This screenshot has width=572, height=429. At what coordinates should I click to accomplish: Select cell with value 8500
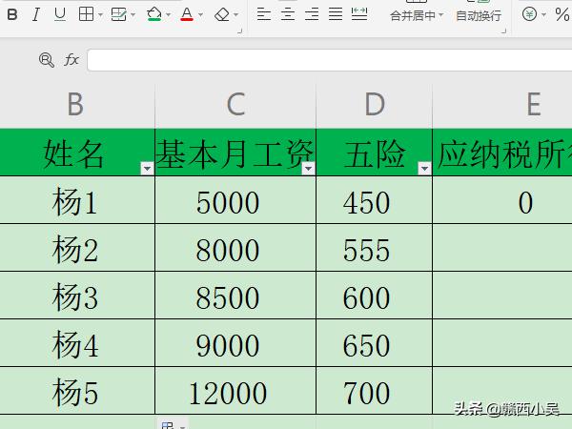[x=235, y=296]
